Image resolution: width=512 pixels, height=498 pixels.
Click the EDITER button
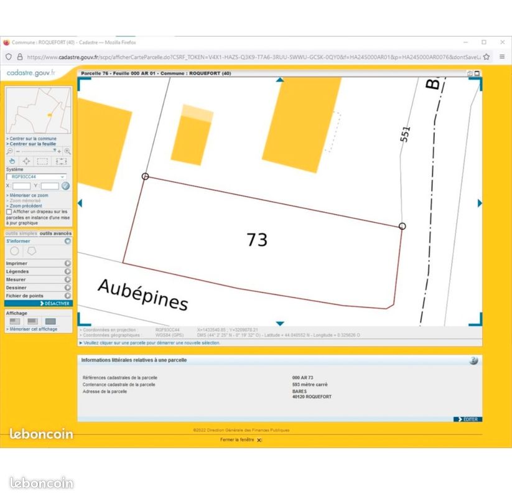468,419
